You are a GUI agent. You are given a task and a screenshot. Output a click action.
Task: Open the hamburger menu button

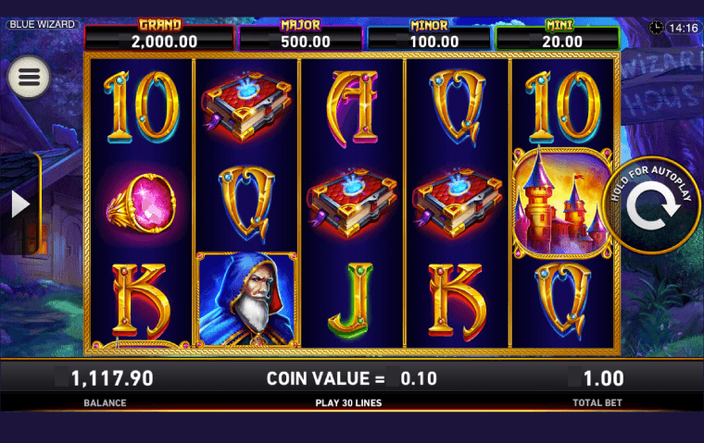(30, 77)
